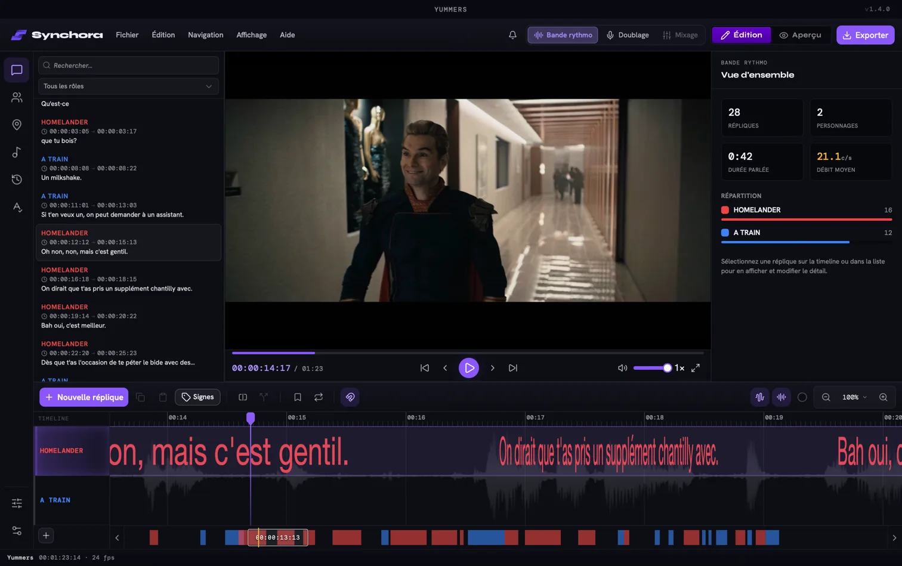
Task: Click the merge arrows icon
Action: [x=264, y=397]
